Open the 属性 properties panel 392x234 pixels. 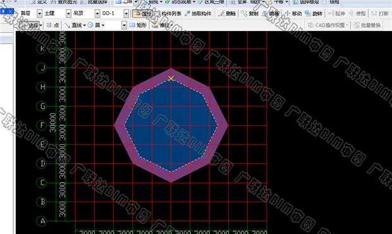click(142, 13)
